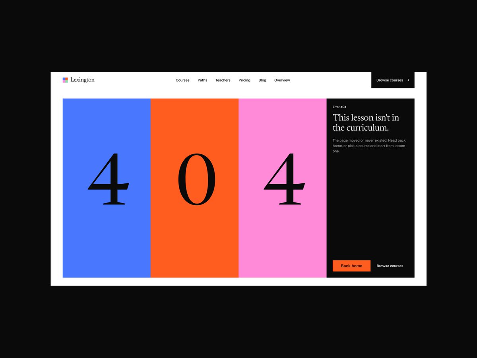Open the Lexington wordmark home link
The height and width of the screenshot is (358, 477).
click(x=82, y=80)
